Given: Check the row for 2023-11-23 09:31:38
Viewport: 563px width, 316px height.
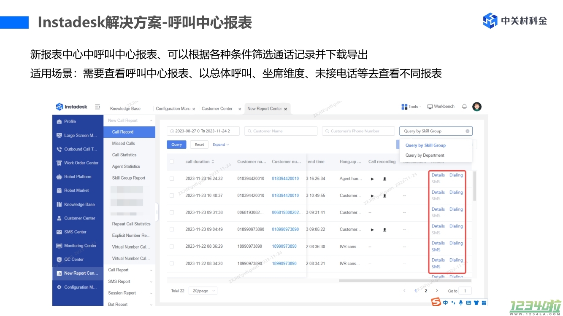Looking at the screenshot, I should click(172, 212).
